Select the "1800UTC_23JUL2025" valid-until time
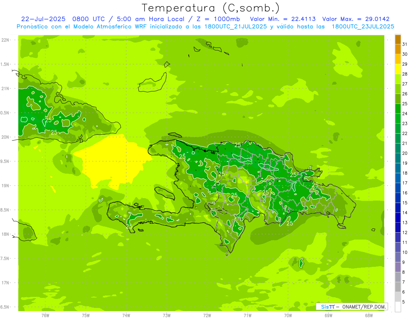414x320 pixels. point(363,27)
